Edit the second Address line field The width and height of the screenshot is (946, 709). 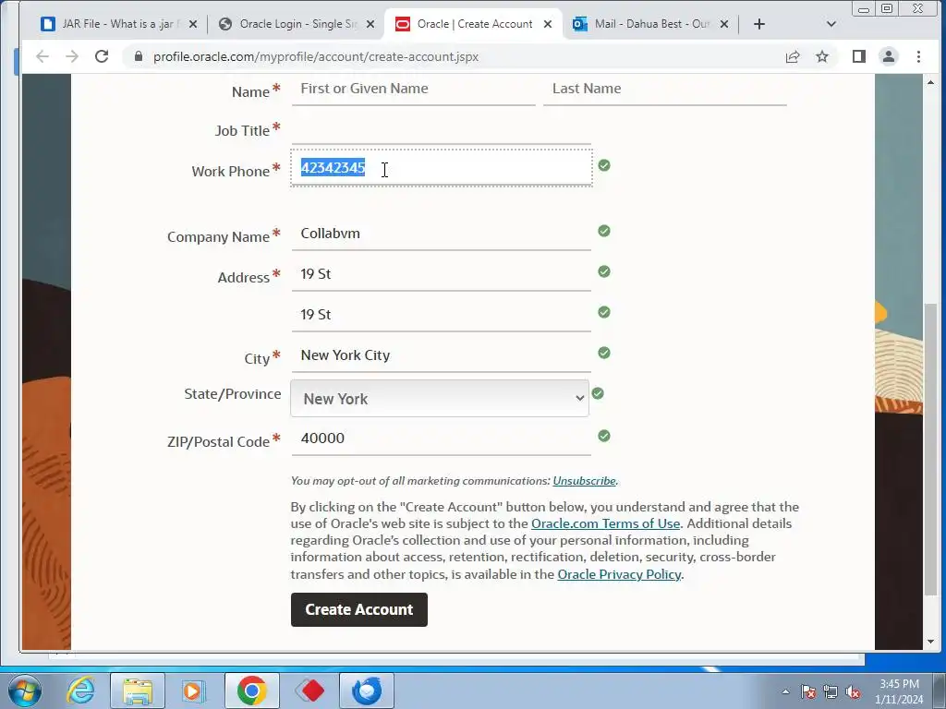tap(441, 315)
